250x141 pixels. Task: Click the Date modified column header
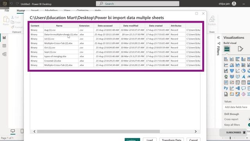coord(130,25)
